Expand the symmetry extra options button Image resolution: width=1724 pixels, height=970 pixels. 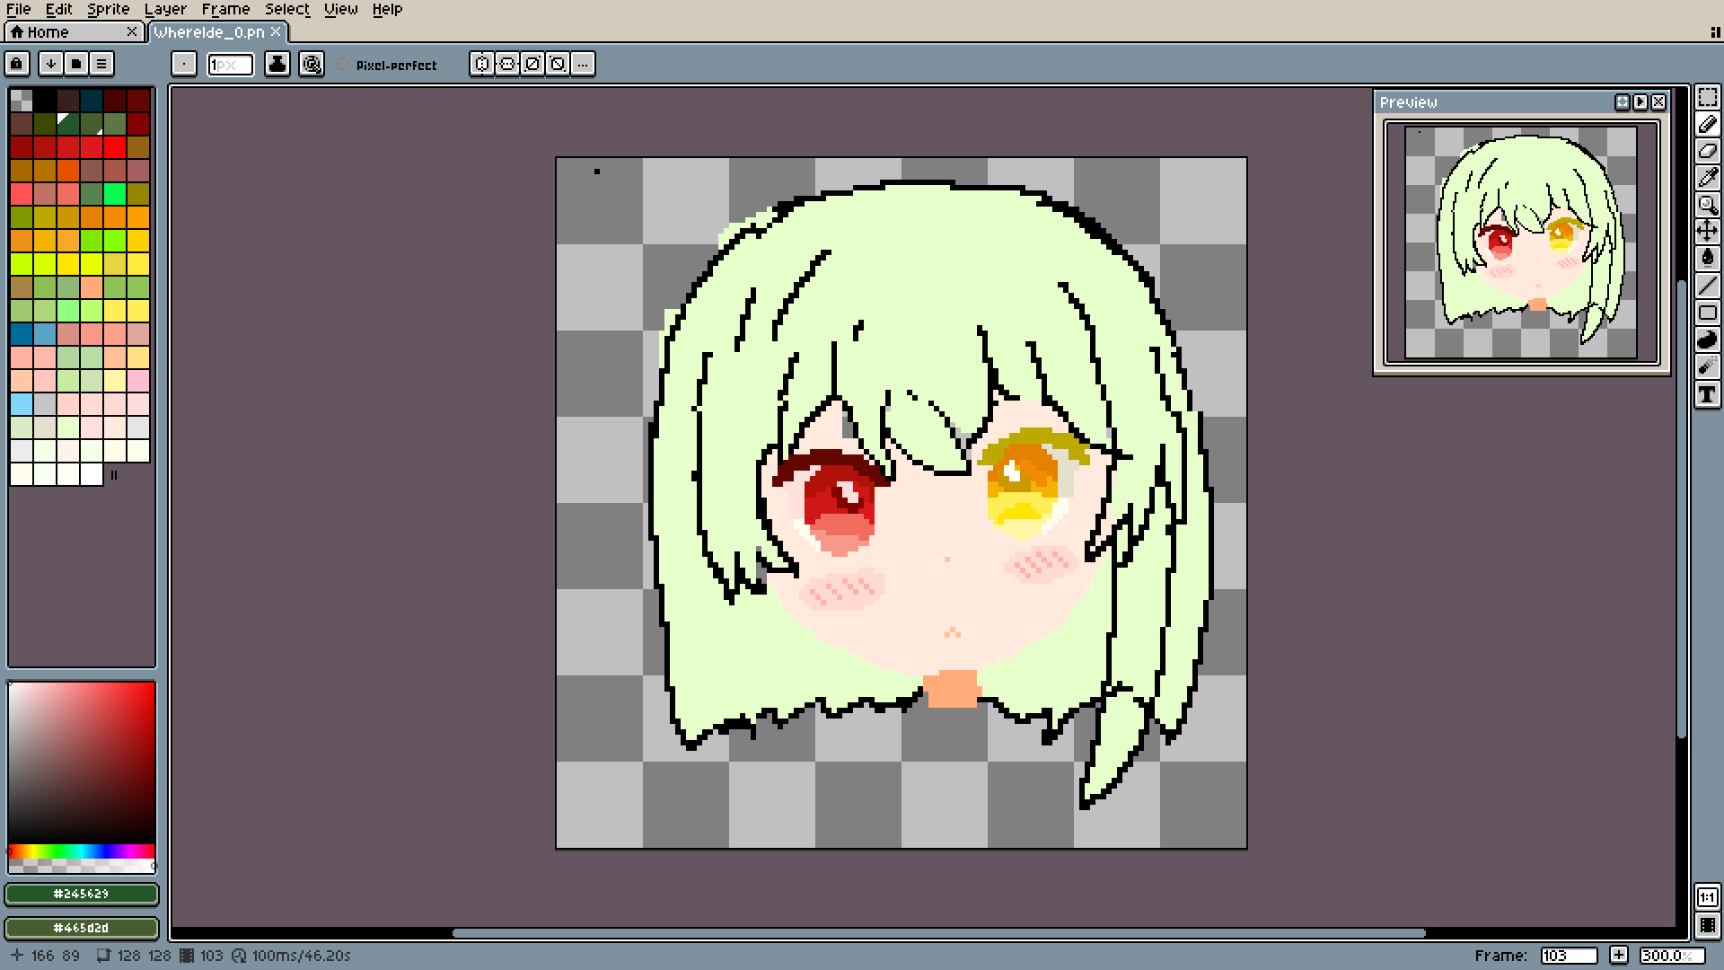583,64
